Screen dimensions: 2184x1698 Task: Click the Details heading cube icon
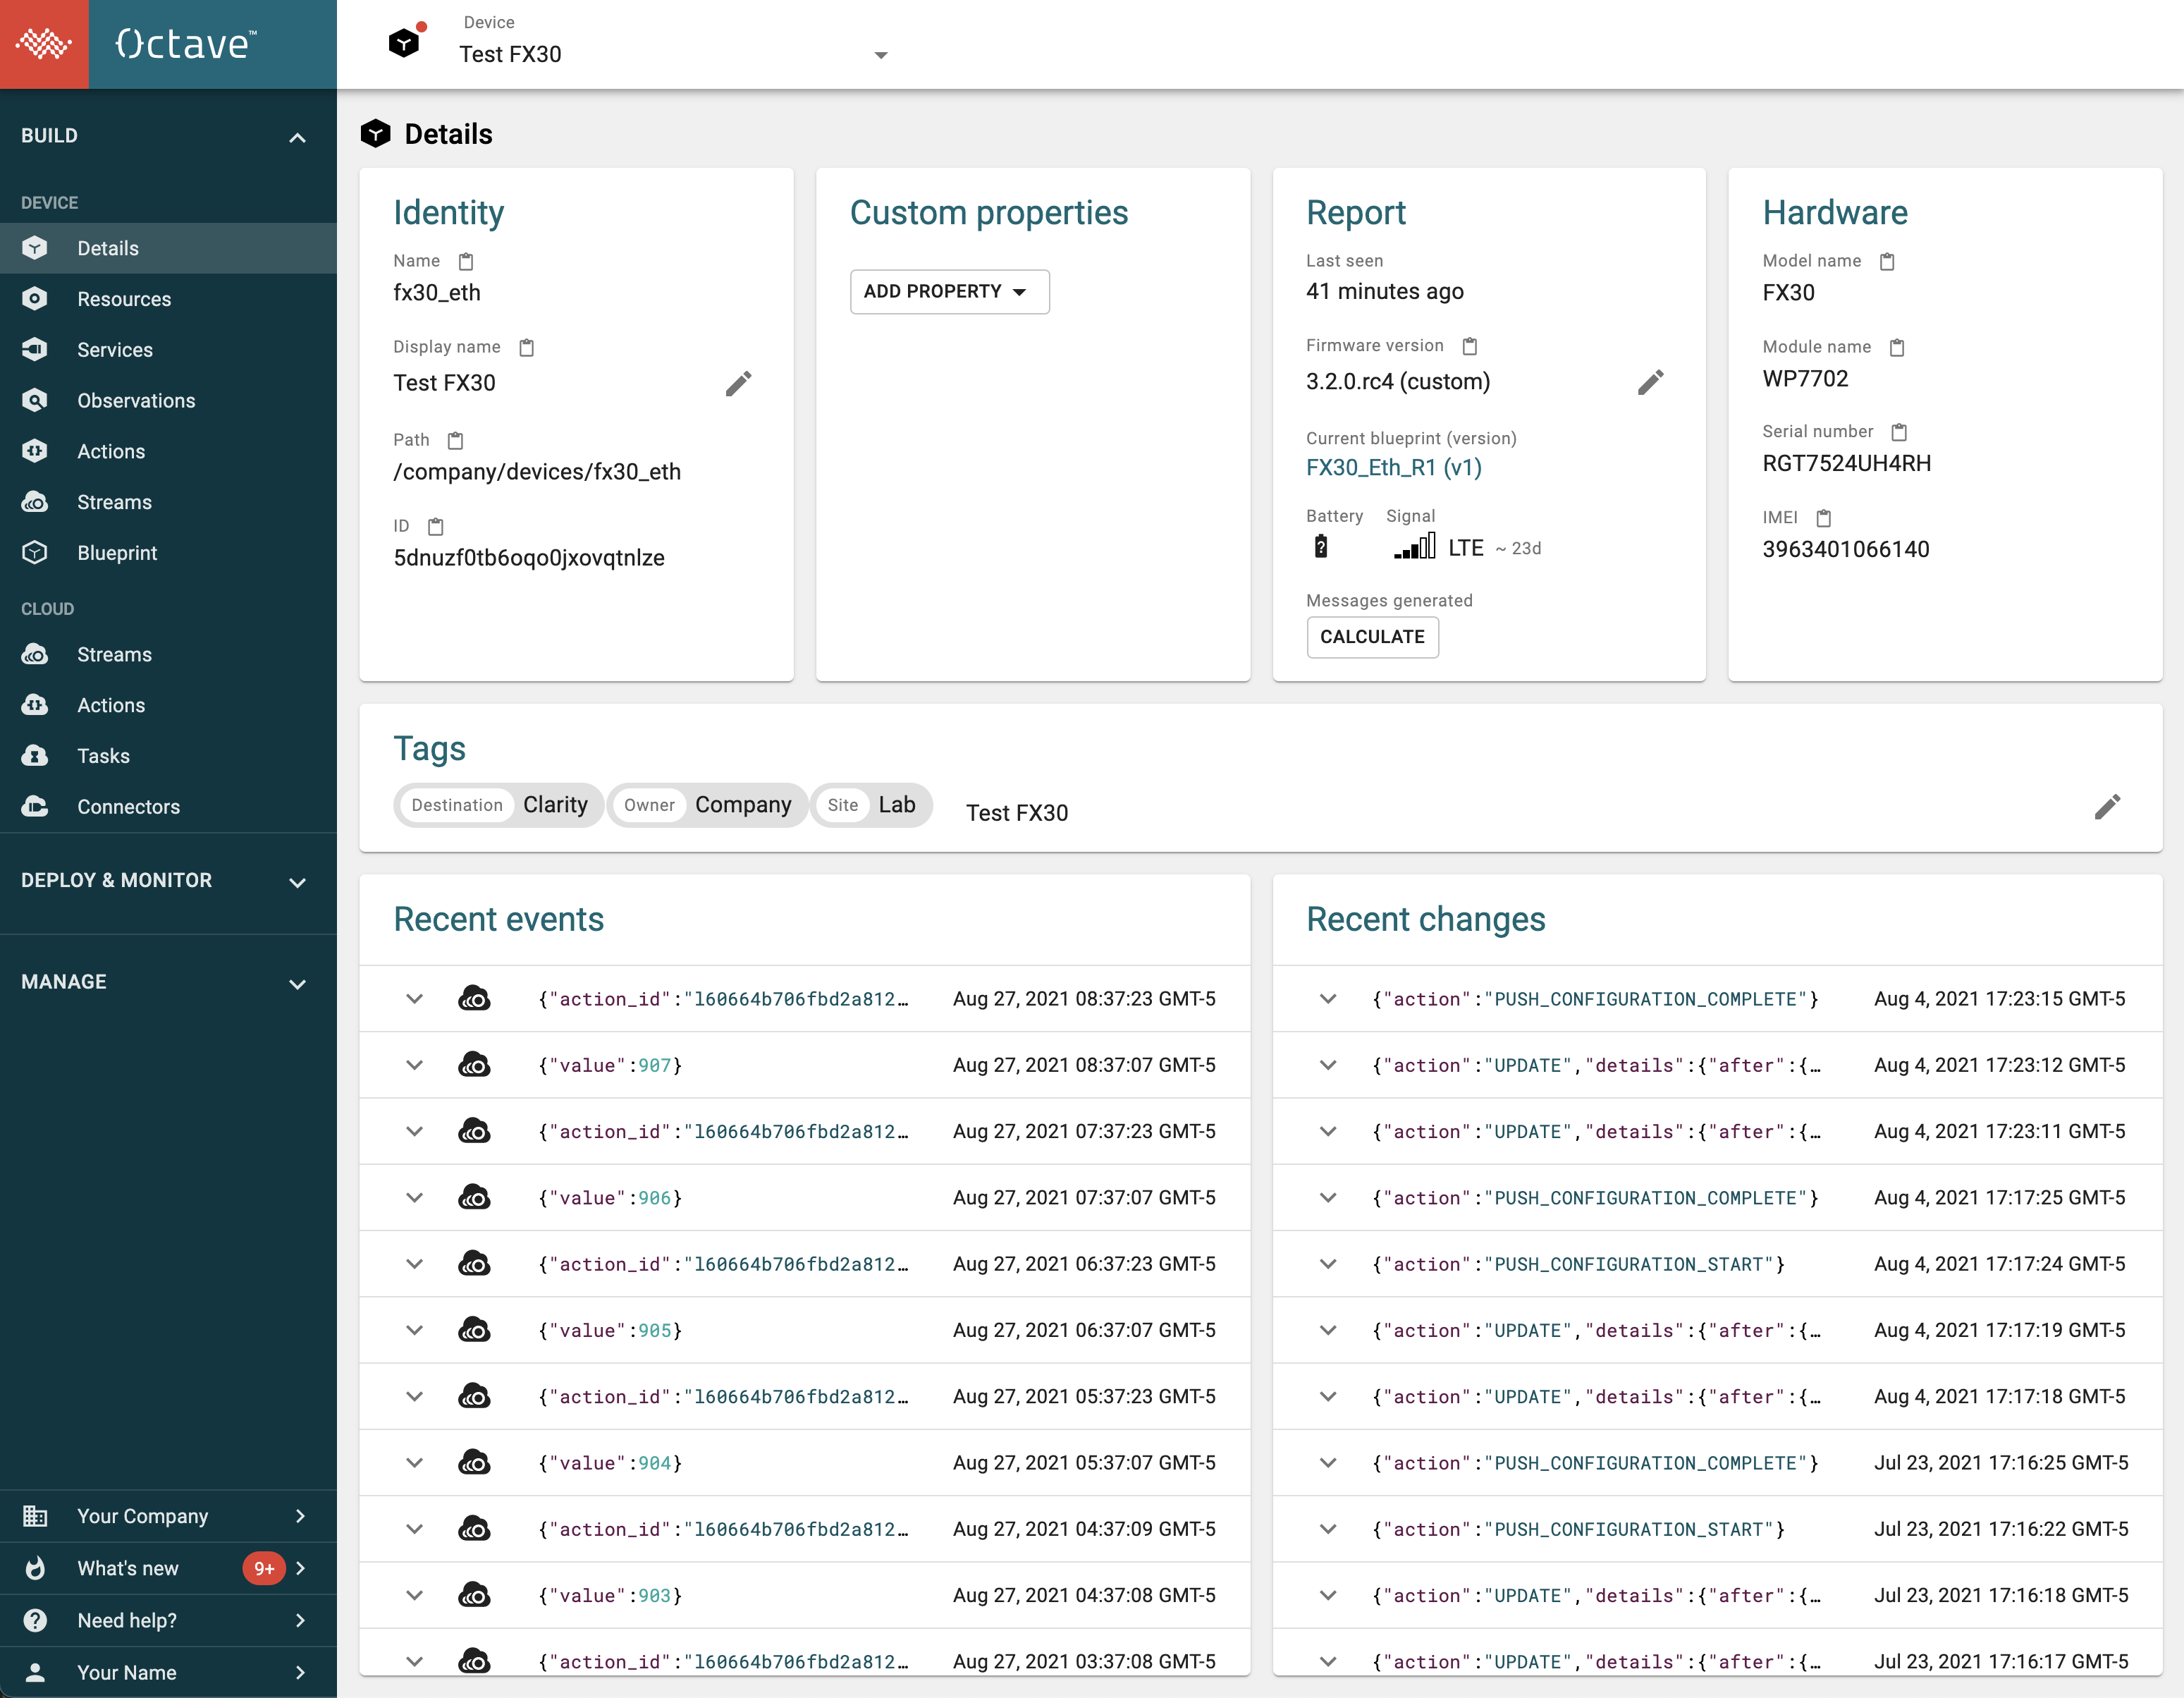click(x=375, y=134)
